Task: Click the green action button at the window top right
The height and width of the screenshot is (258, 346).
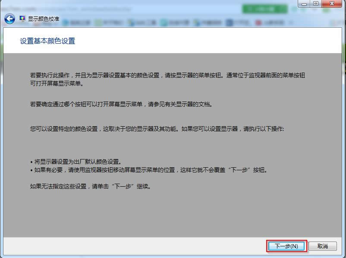Action: [265, 8]
